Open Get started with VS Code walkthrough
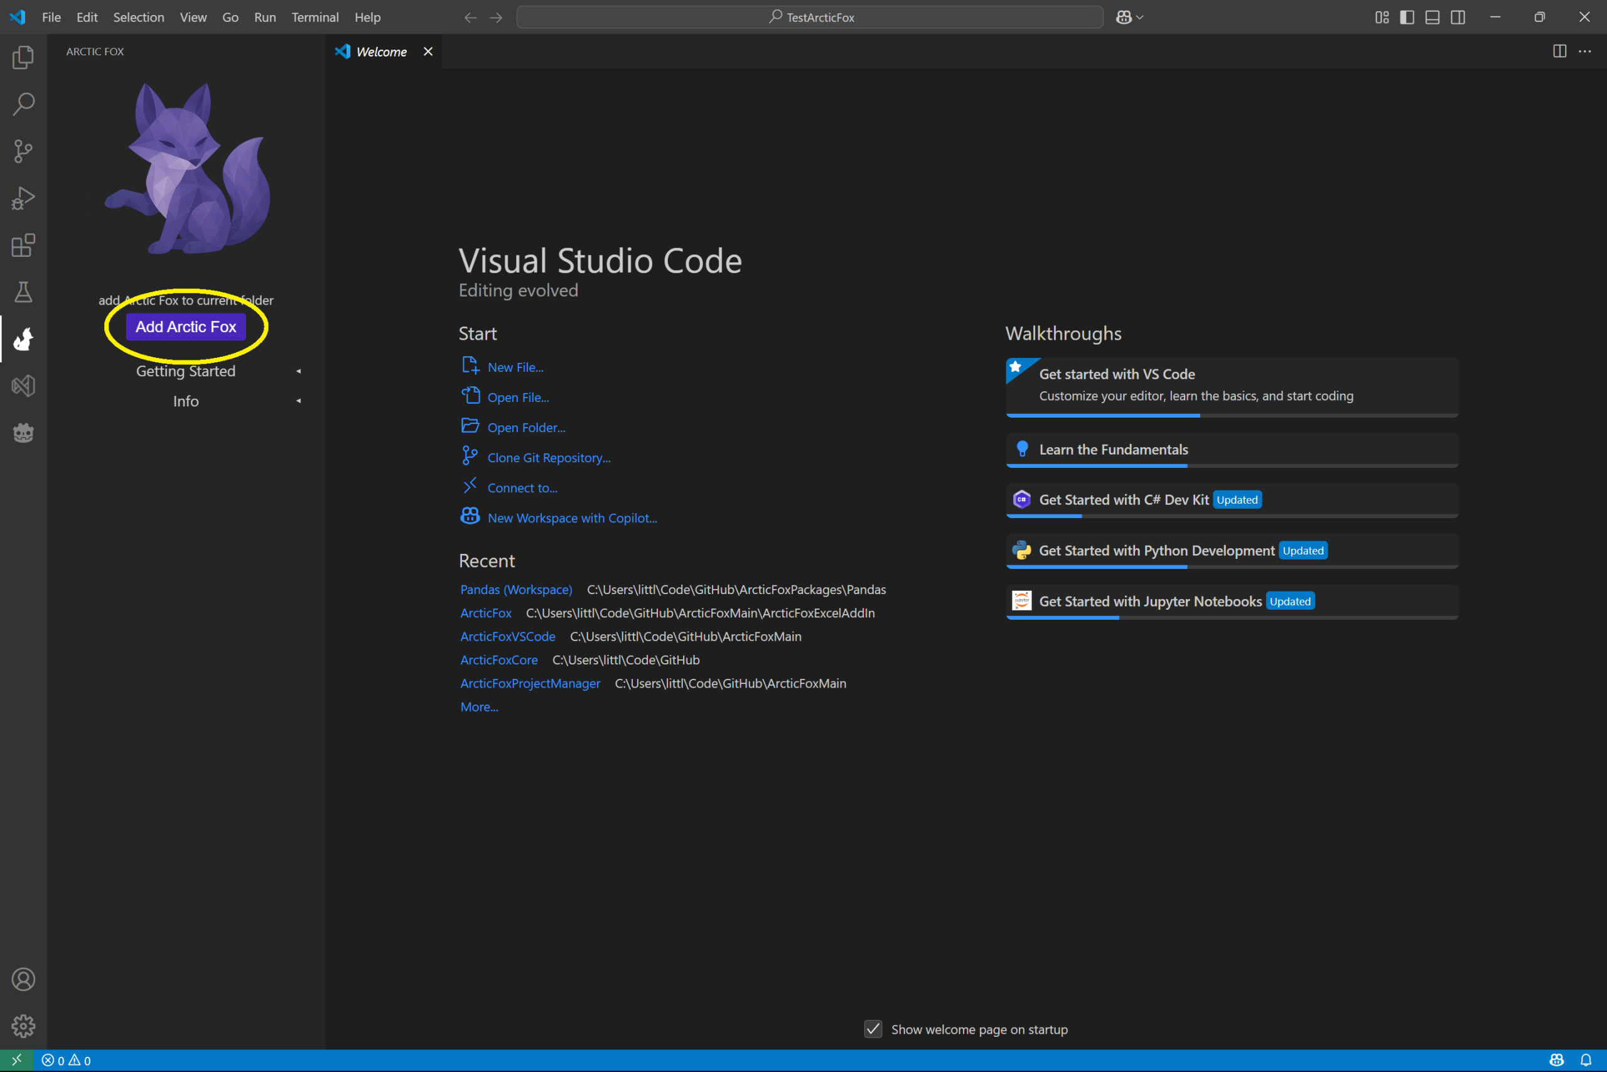Screen dimensions: 1607x1072 [x=1232, y=387]
